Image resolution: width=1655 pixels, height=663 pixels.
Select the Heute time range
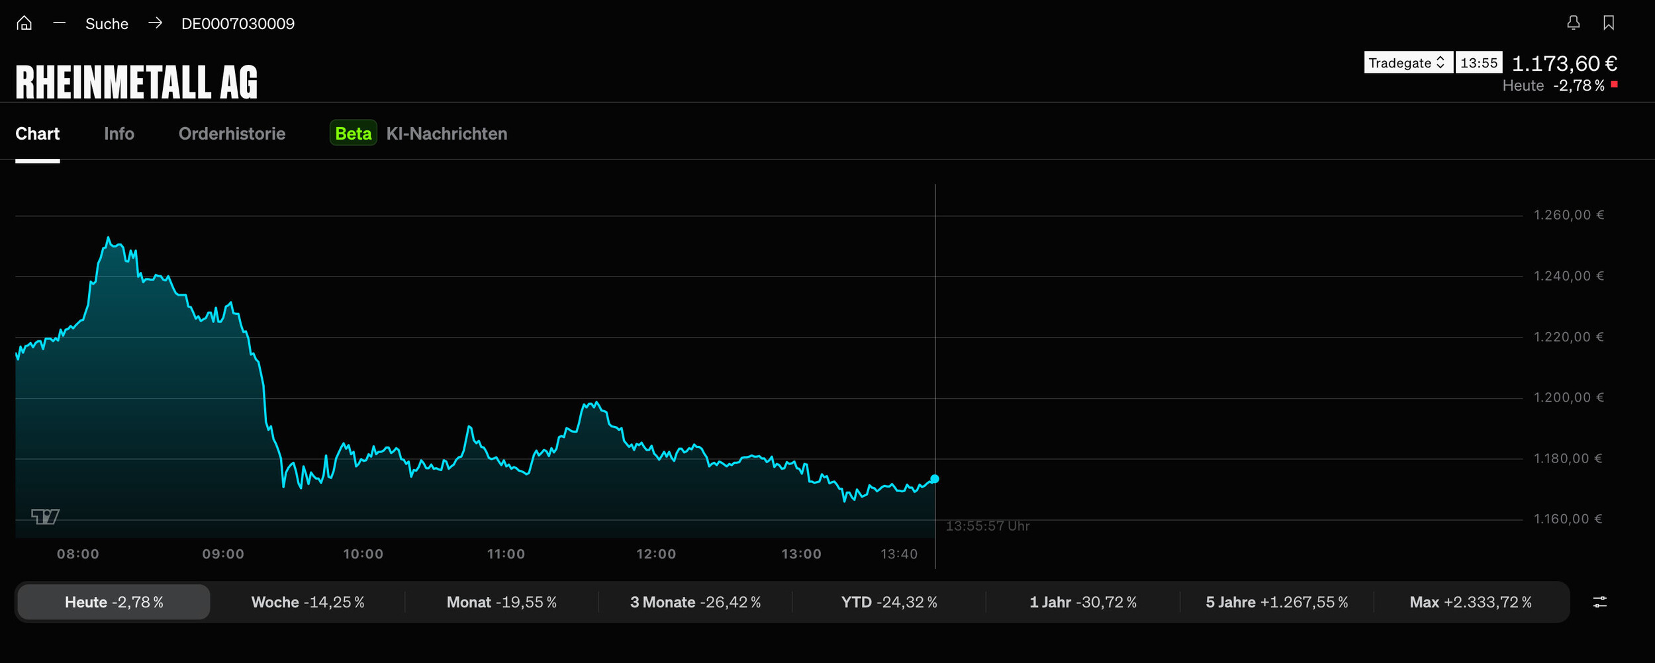point(114,602)
